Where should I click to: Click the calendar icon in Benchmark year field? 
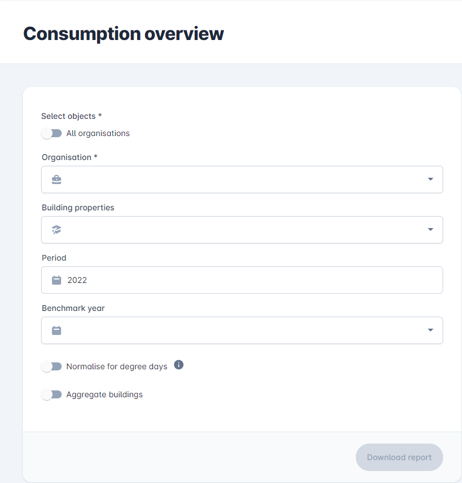[57, 330]
